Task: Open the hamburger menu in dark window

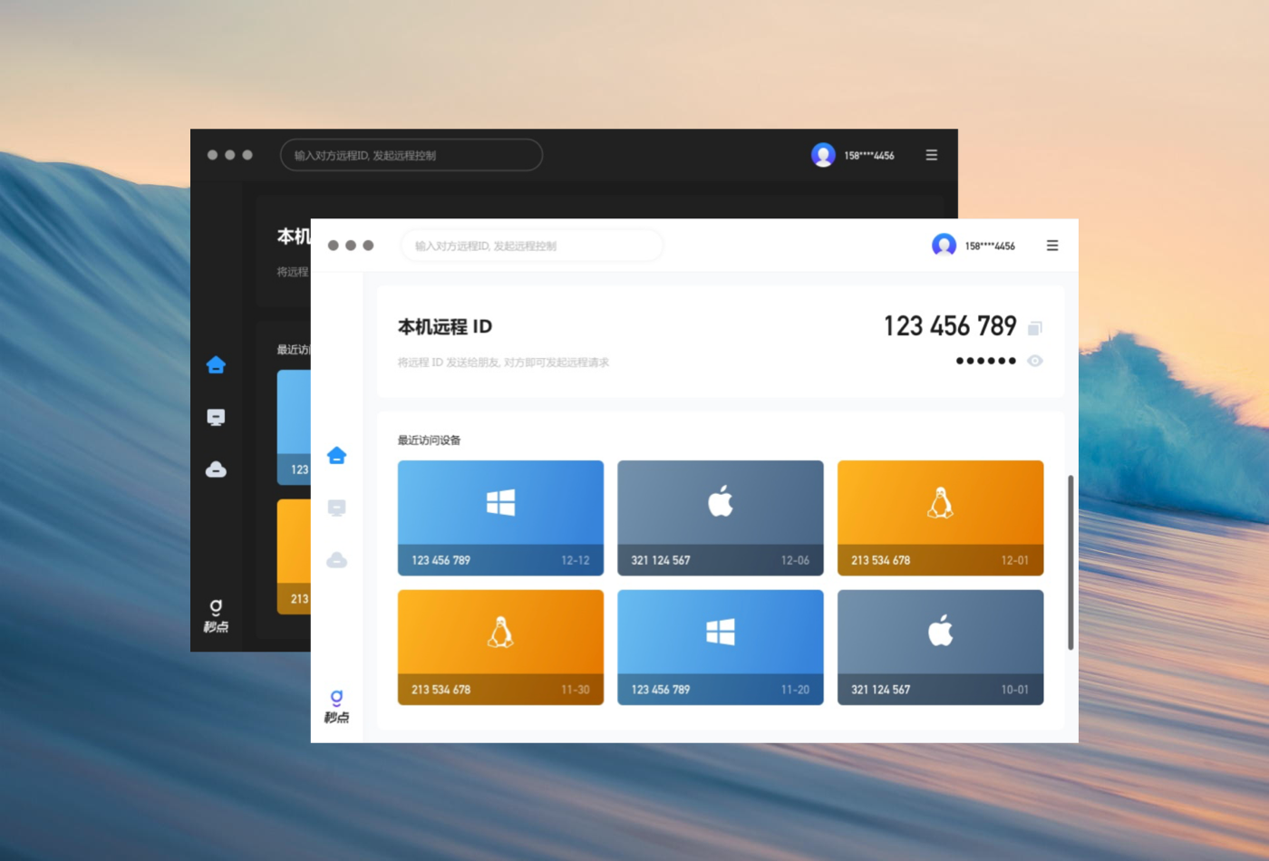Action: pyautogui.click(x=932, y=155)
